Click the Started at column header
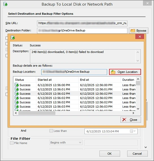154x161 pixels. [57, 80]
